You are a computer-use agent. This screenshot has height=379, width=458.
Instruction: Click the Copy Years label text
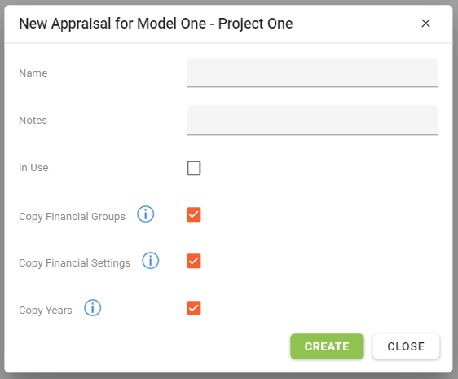(x=46, y=310)
